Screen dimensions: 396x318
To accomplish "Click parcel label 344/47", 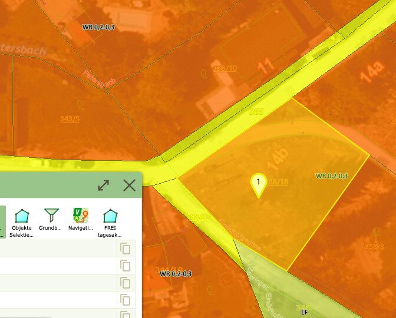I will (x=198, y=217).
